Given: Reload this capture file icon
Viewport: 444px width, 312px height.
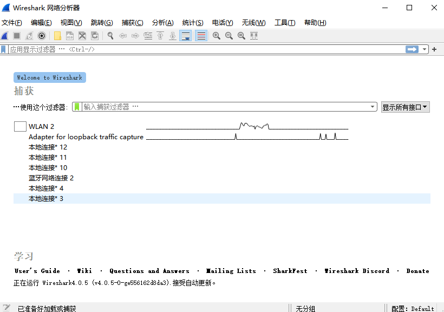Looking at the screenshot, I should pyautogui.click(x=95, y=36).
